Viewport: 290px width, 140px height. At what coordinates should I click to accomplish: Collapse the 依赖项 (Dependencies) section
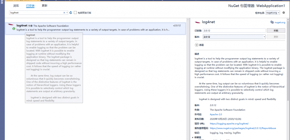click(x=193, y=137)
